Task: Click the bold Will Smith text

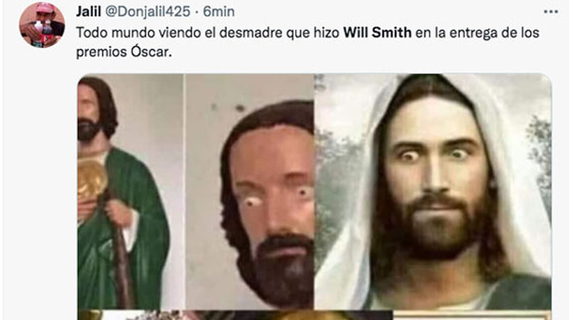Action: pos(378,33)
